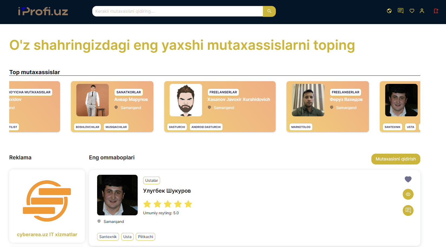Open user profile icon in header

pos(422,11)
